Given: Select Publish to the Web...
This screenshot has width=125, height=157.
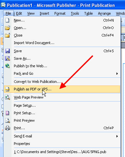Looking at the screenshot, I should 62,66.
